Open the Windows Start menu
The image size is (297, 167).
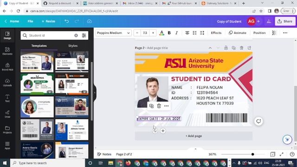pyautogui.click(x=5, y=163)
